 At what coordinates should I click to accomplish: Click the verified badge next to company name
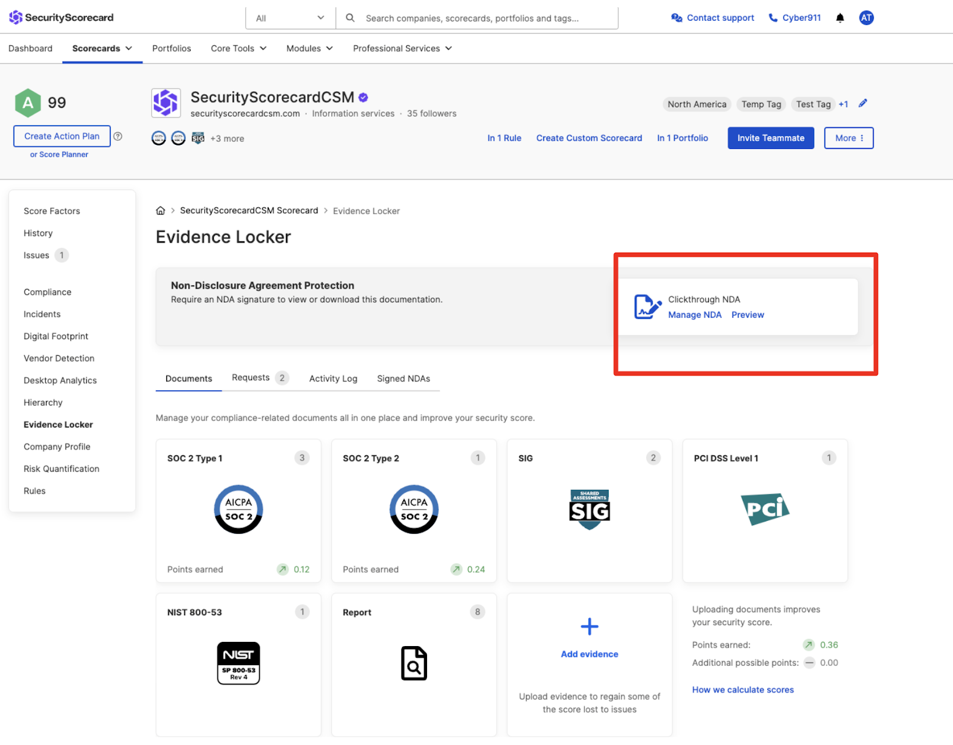pyautogui.click(x=363, y=97)
